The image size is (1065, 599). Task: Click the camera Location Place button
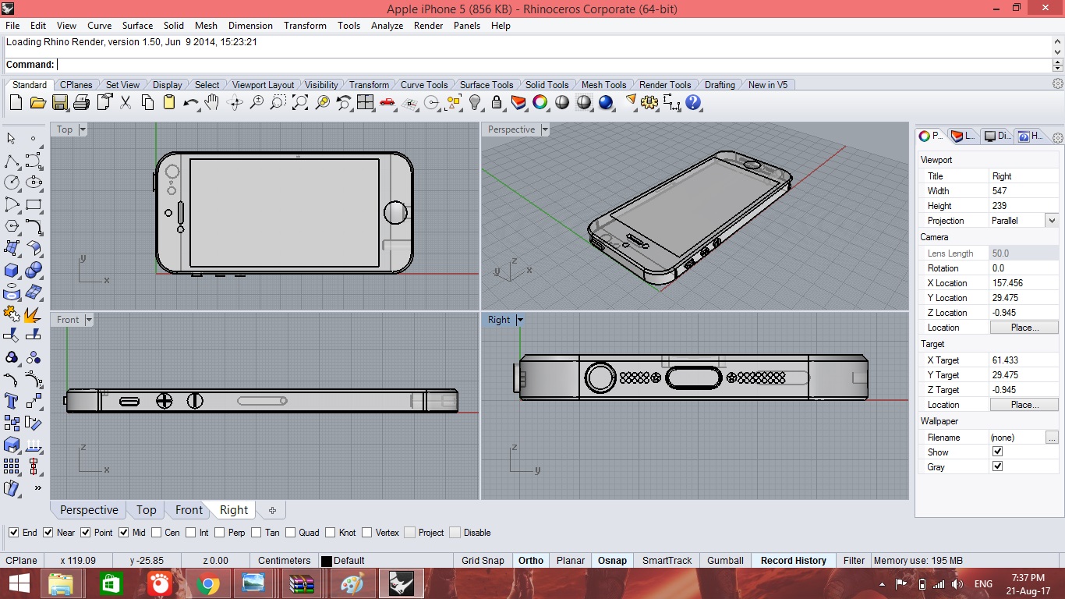(1024, 328)
